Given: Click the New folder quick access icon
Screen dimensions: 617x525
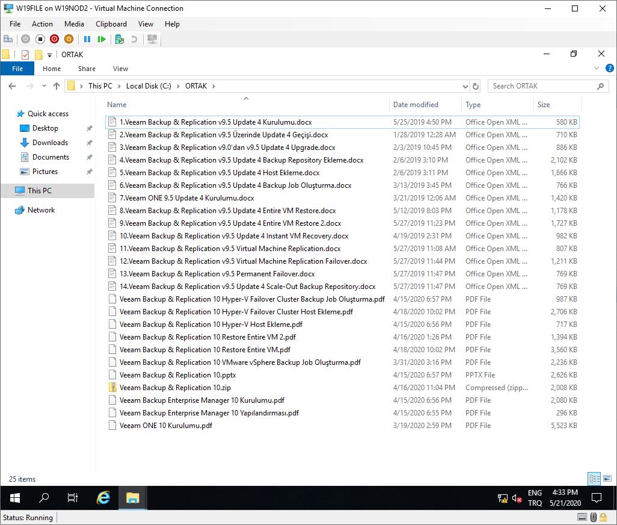Looking at the screenshot, I should click(38, 54).
